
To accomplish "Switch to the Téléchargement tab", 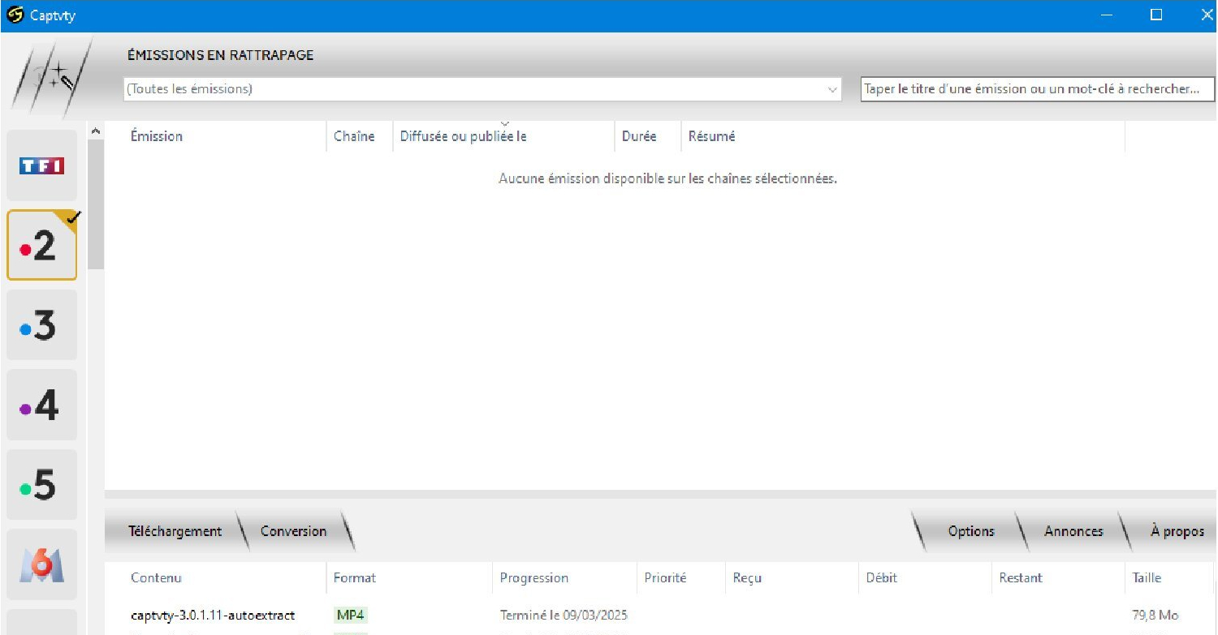I will tap(175, 532).
